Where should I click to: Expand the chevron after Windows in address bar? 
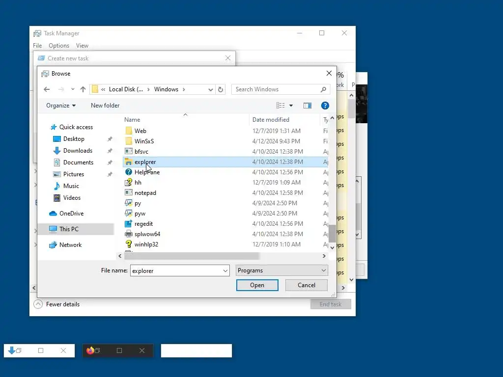[184, 89]
